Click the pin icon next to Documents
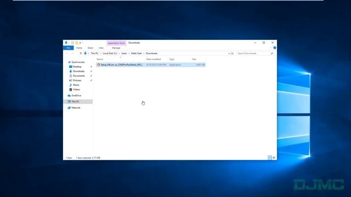 [91, 76]
